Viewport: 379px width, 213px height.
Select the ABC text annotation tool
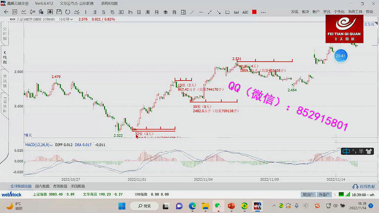[245, 12]
